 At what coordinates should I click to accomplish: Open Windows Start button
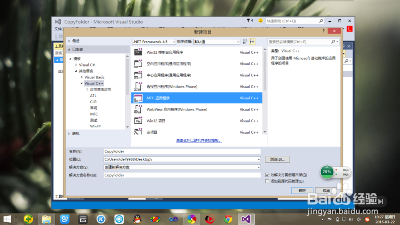click(7, 219)
